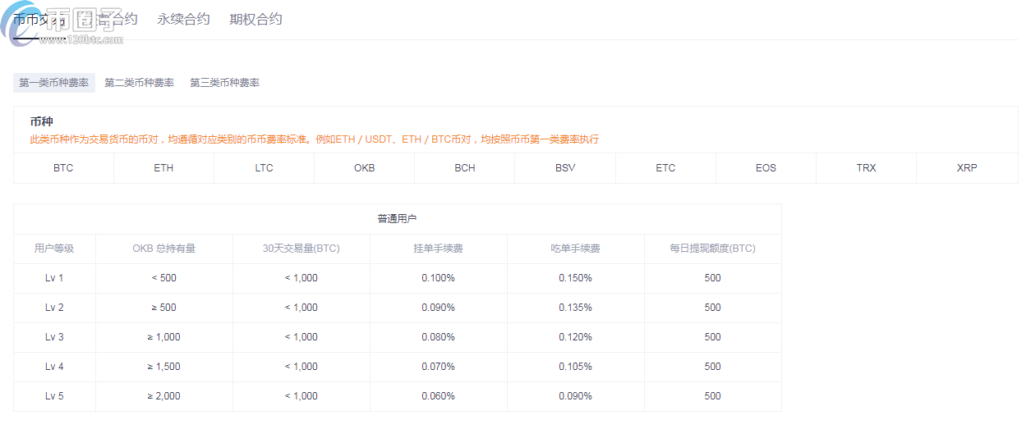This screenshot has height=429, width=1031.
Task: Switch to the 永续合约 tab
Action: (x=183, y=19)
